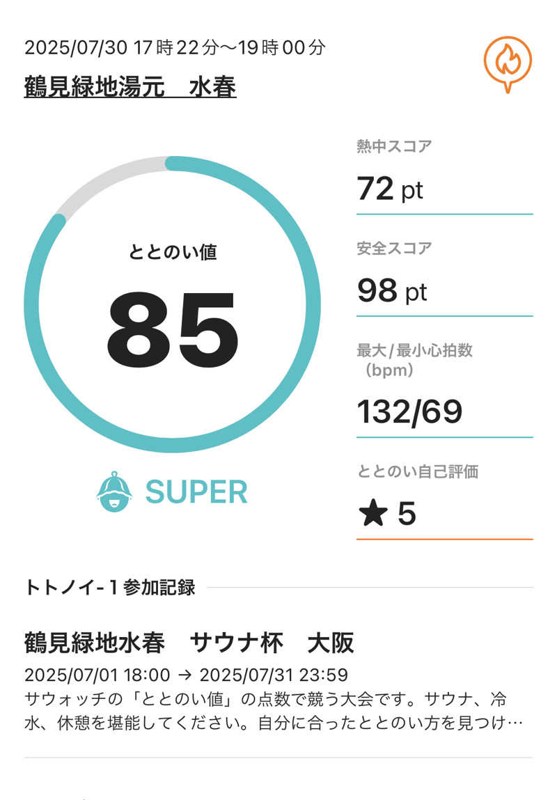Open 鶴見緑地水春 サウナ杯 大阪 tournament entry
557x800 pixels.
click(x=189, y=643)
